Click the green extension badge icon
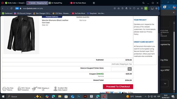 (x=146, y=9)
